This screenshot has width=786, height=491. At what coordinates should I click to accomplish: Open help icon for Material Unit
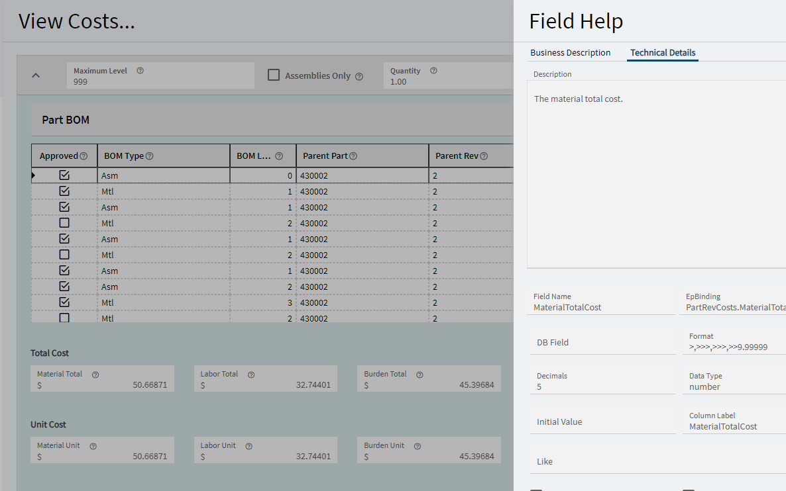tap(93, 446)
